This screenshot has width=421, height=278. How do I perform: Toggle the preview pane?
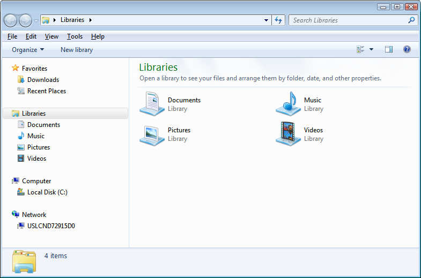coord(388,49)
